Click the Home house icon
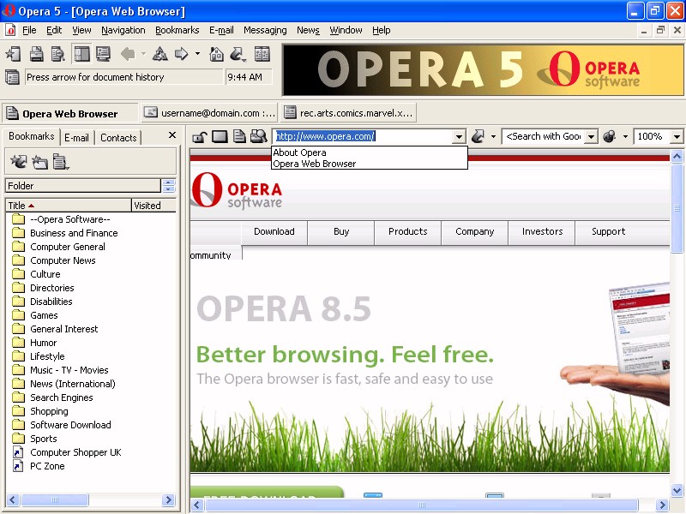This screenshot has width=686, height=514. pyautogui.click(x=216, y=54)
